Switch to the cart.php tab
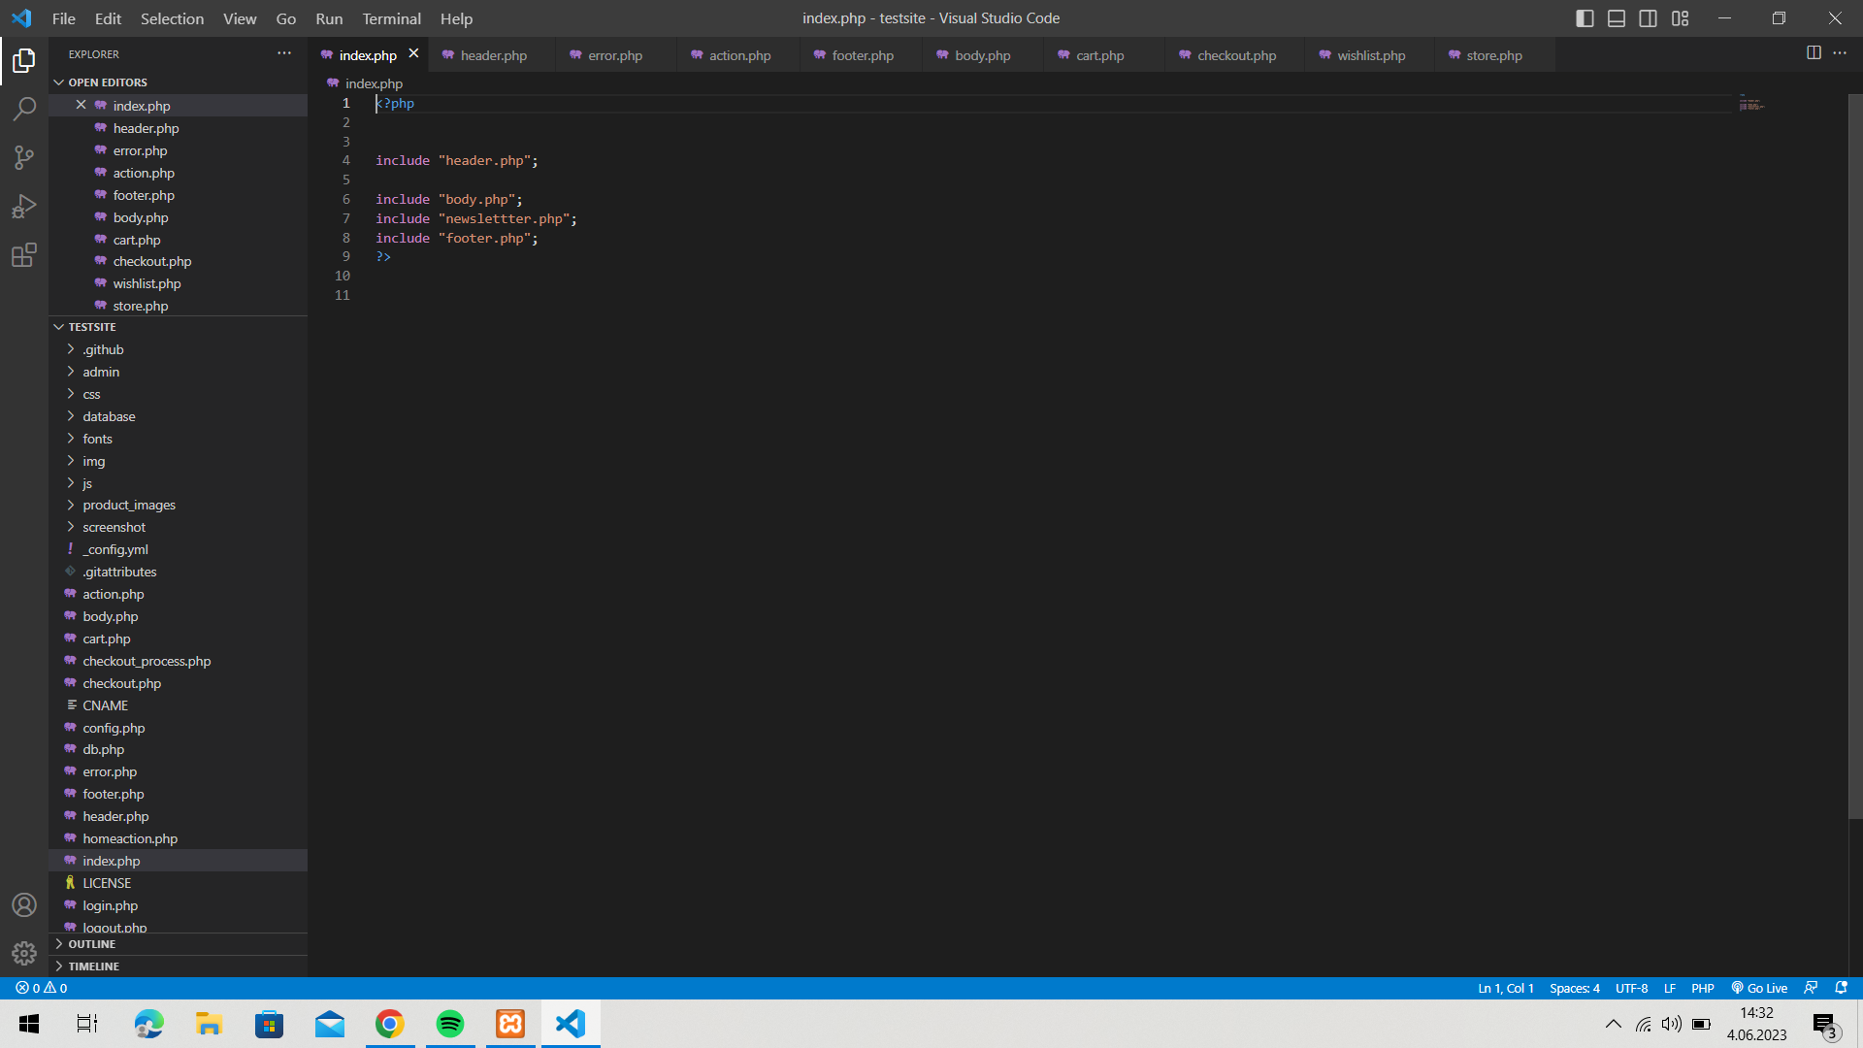 click(x=1099, y=55)
